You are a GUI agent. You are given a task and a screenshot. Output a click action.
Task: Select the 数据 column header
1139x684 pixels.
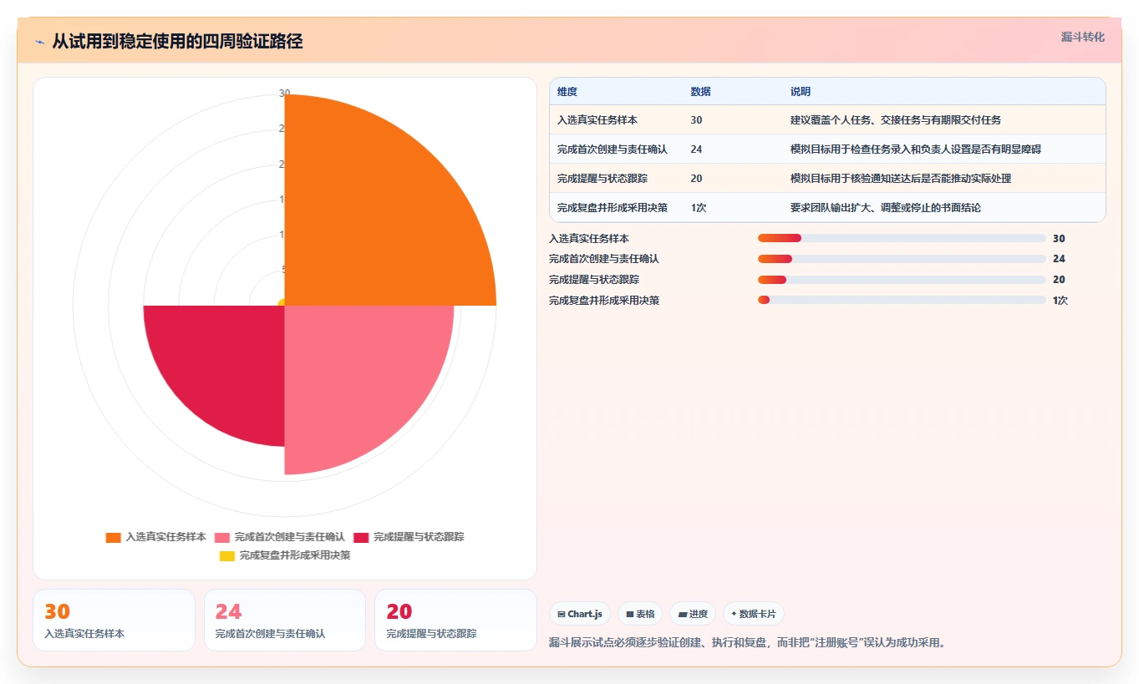coord(701,92)
